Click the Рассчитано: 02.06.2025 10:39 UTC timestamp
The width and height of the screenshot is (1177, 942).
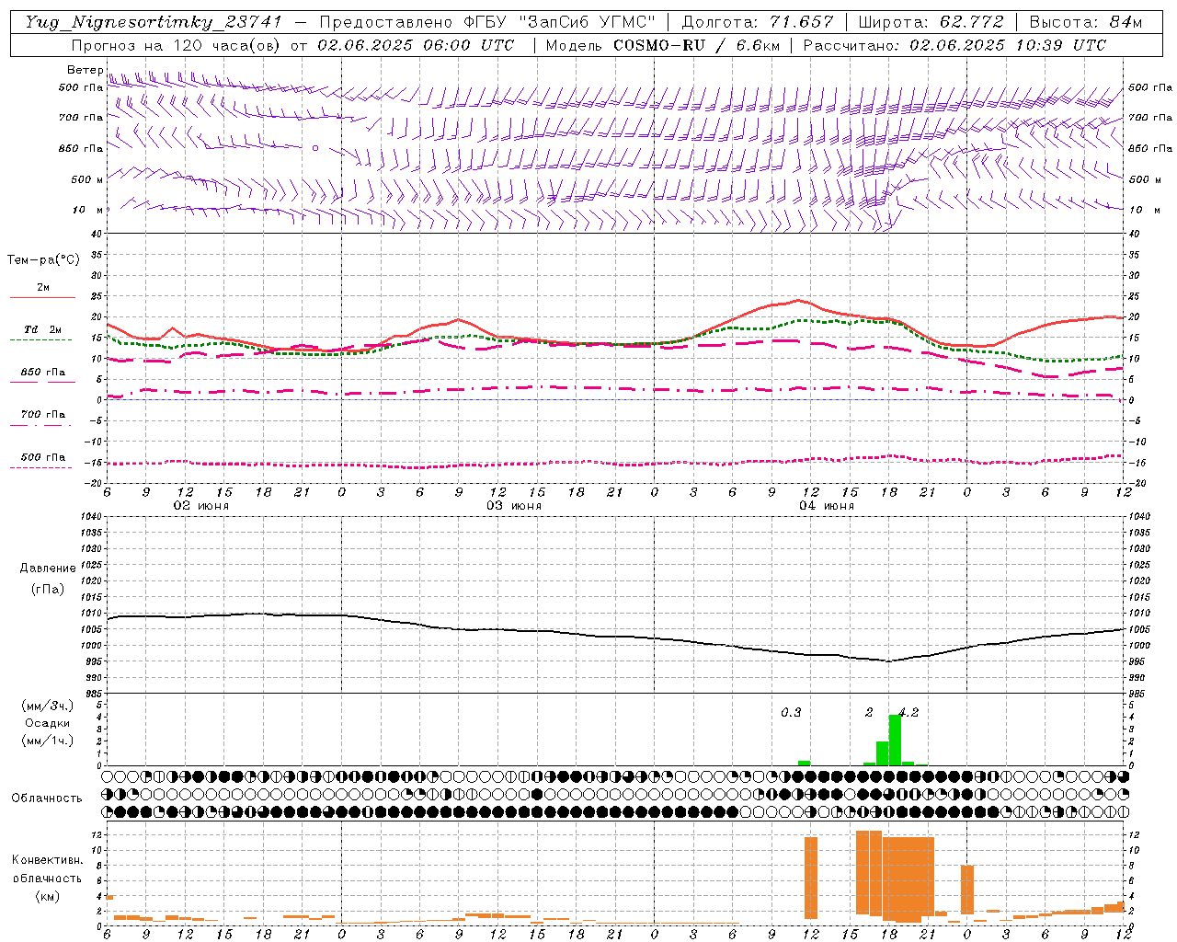(x=954, y=45)
